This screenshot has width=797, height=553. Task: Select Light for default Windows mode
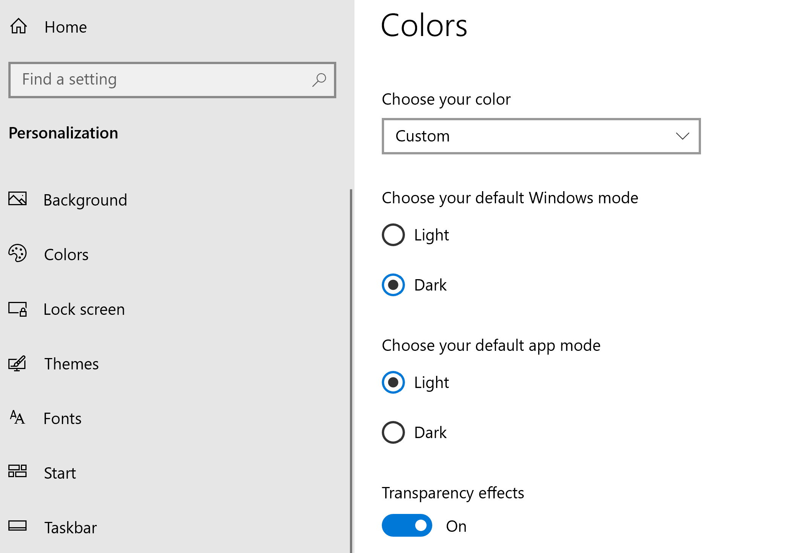tap(392, 235)
